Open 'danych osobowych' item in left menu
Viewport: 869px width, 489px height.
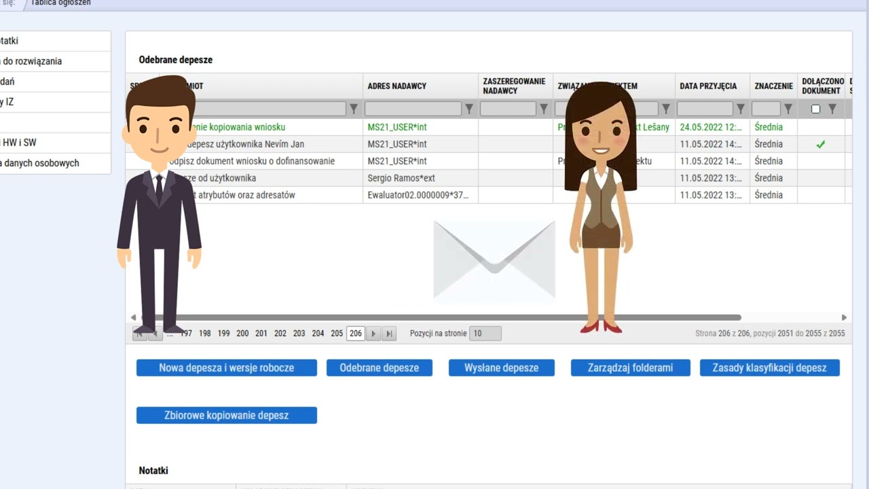[x=54, y=163]
